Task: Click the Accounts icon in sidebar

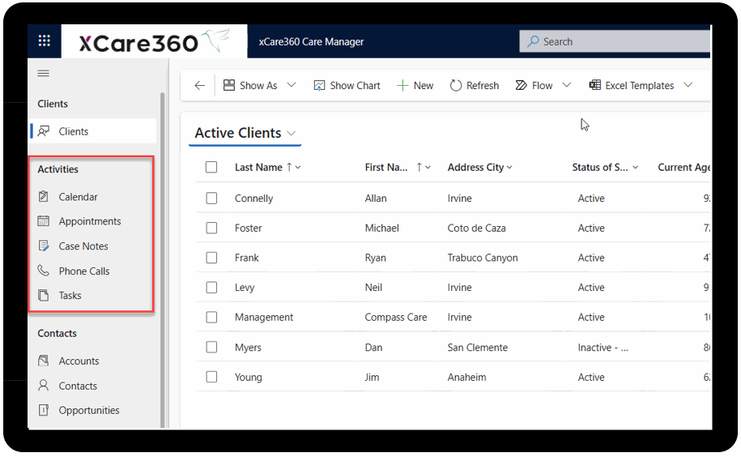Action: pos(44,361)
